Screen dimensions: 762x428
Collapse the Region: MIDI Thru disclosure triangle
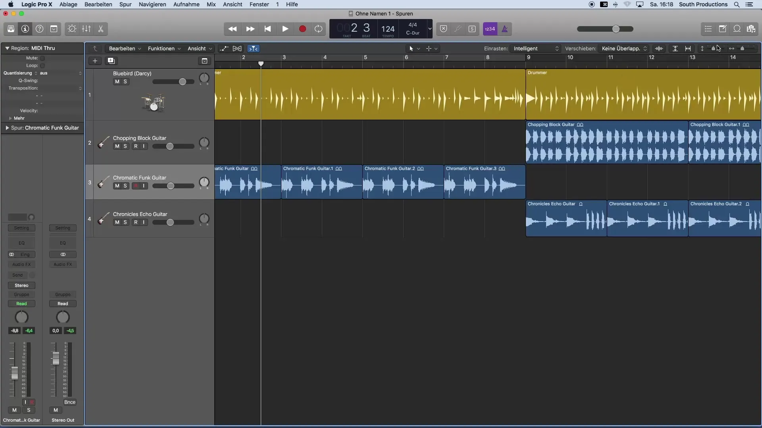coord(7,48)
